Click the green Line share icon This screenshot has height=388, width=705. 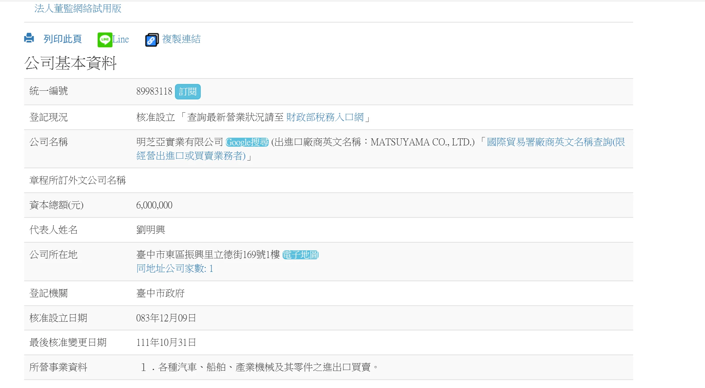[x=105, y=40]
